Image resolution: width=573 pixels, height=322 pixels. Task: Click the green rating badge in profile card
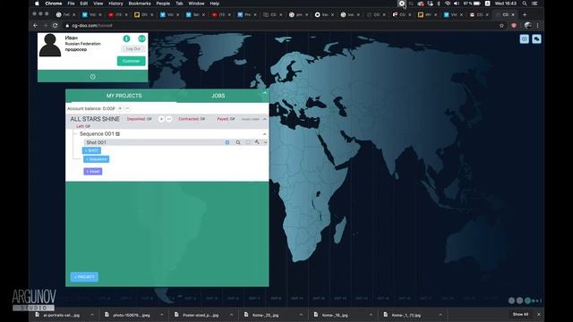141,38
